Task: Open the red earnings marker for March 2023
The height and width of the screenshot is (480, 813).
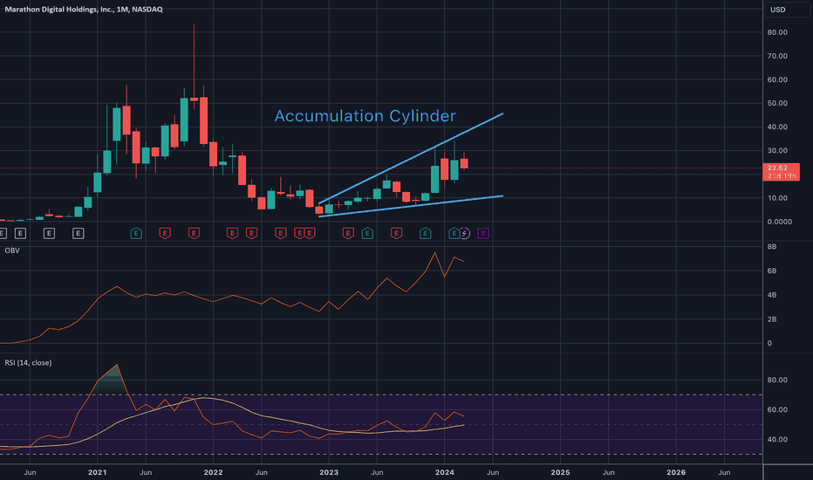Action: (x=348, y=234)
